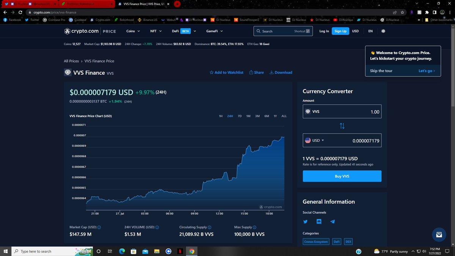The width and height of the screenshot is (455, 256).
Task: Click Let's go in welcome popup
Action: [427, 71]
